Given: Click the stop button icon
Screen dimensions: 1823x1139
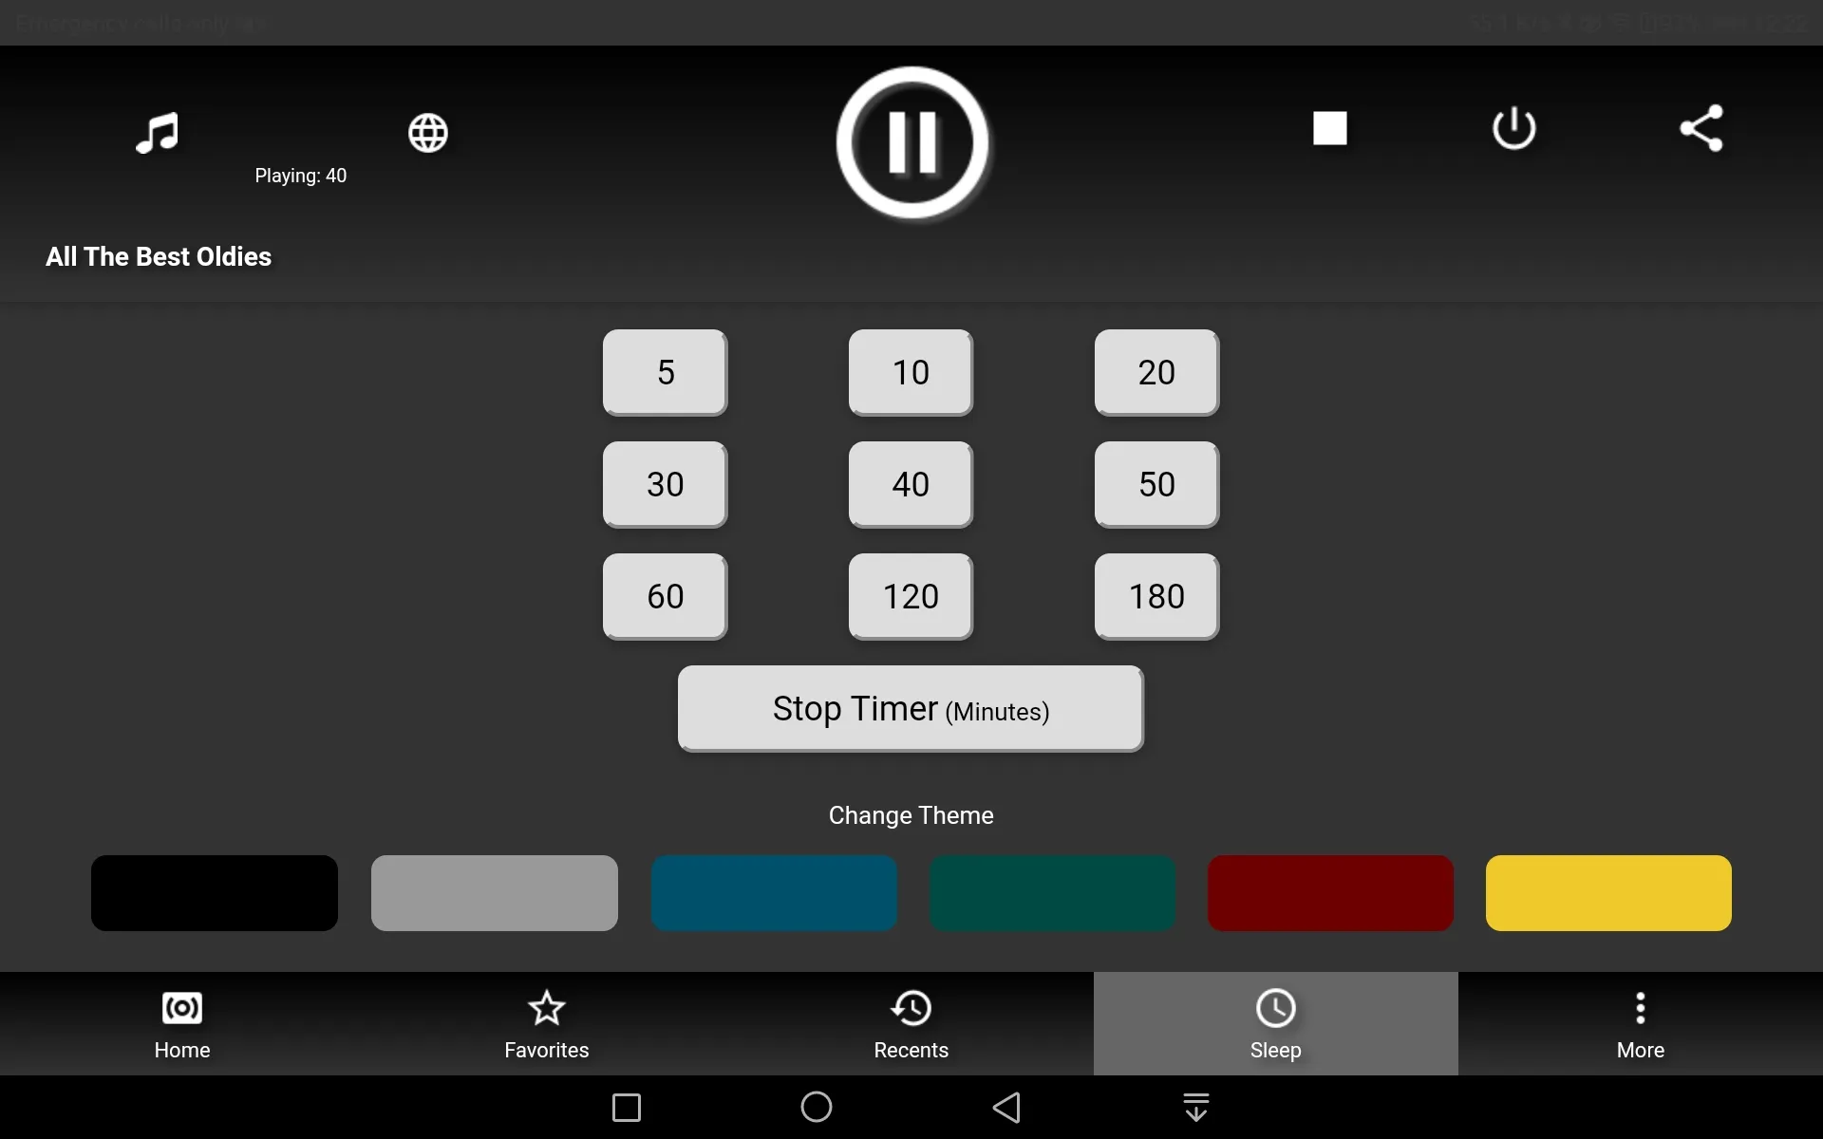Looking at the screenshot, I should click(1329, 127).
